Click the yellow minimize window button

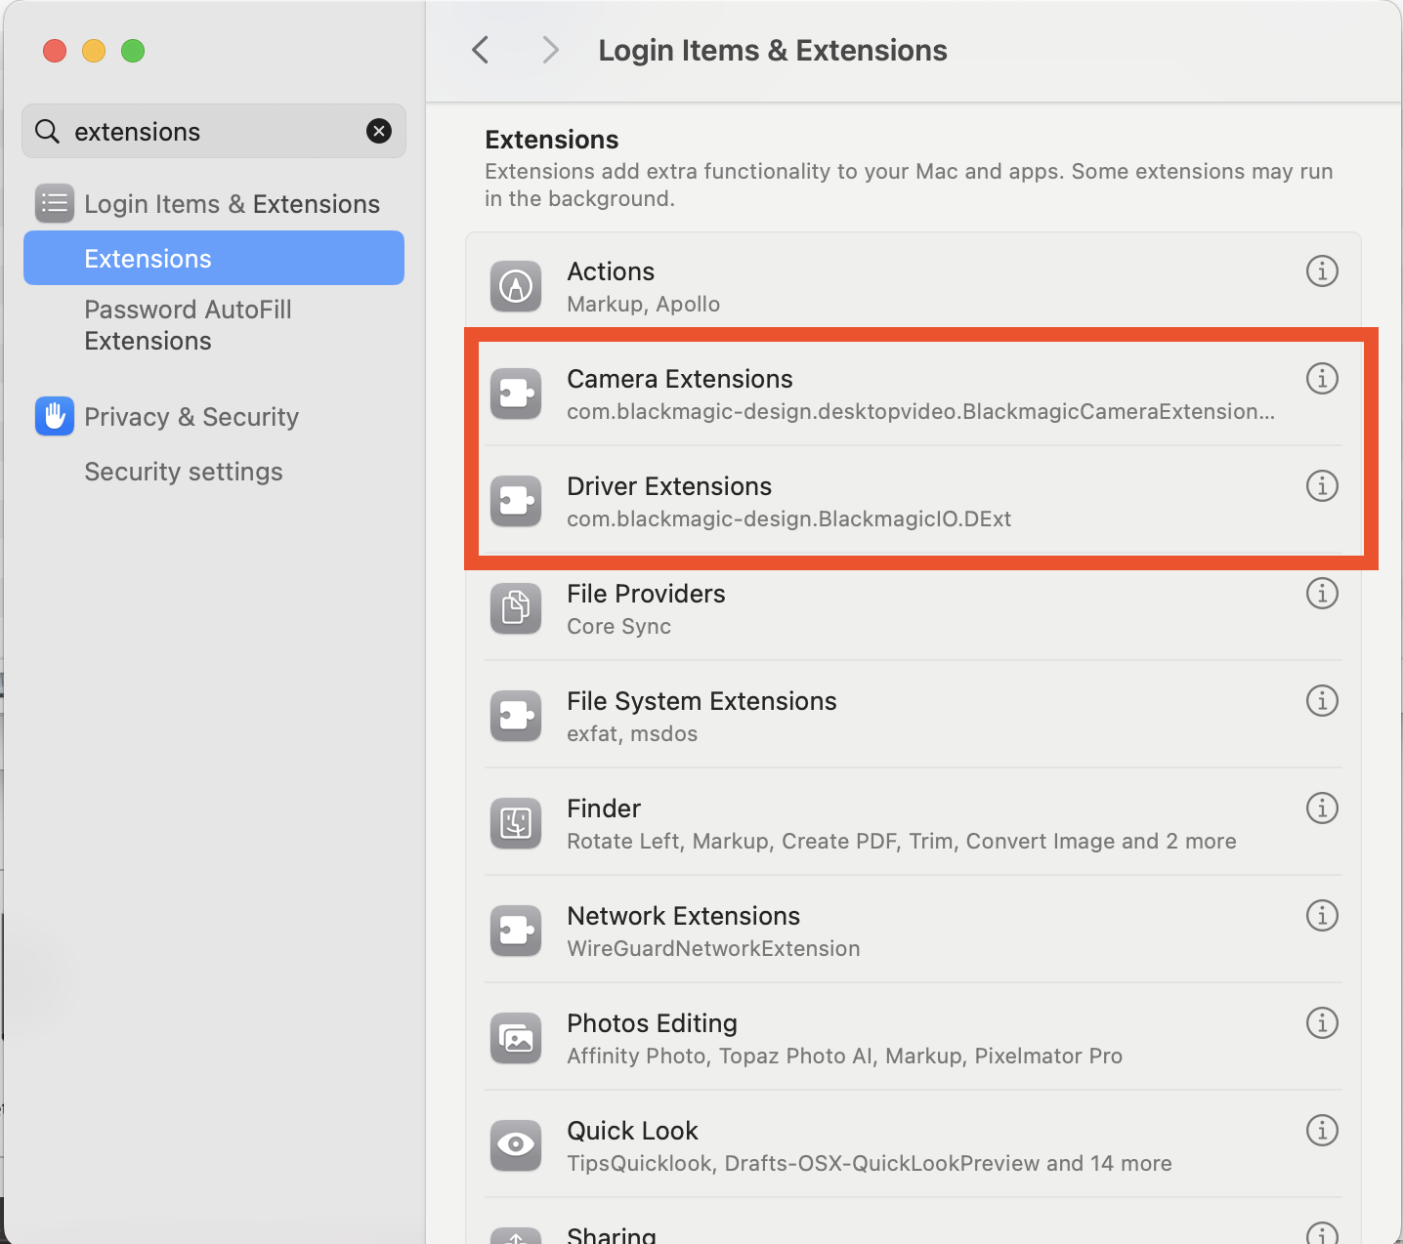[94, 51]
